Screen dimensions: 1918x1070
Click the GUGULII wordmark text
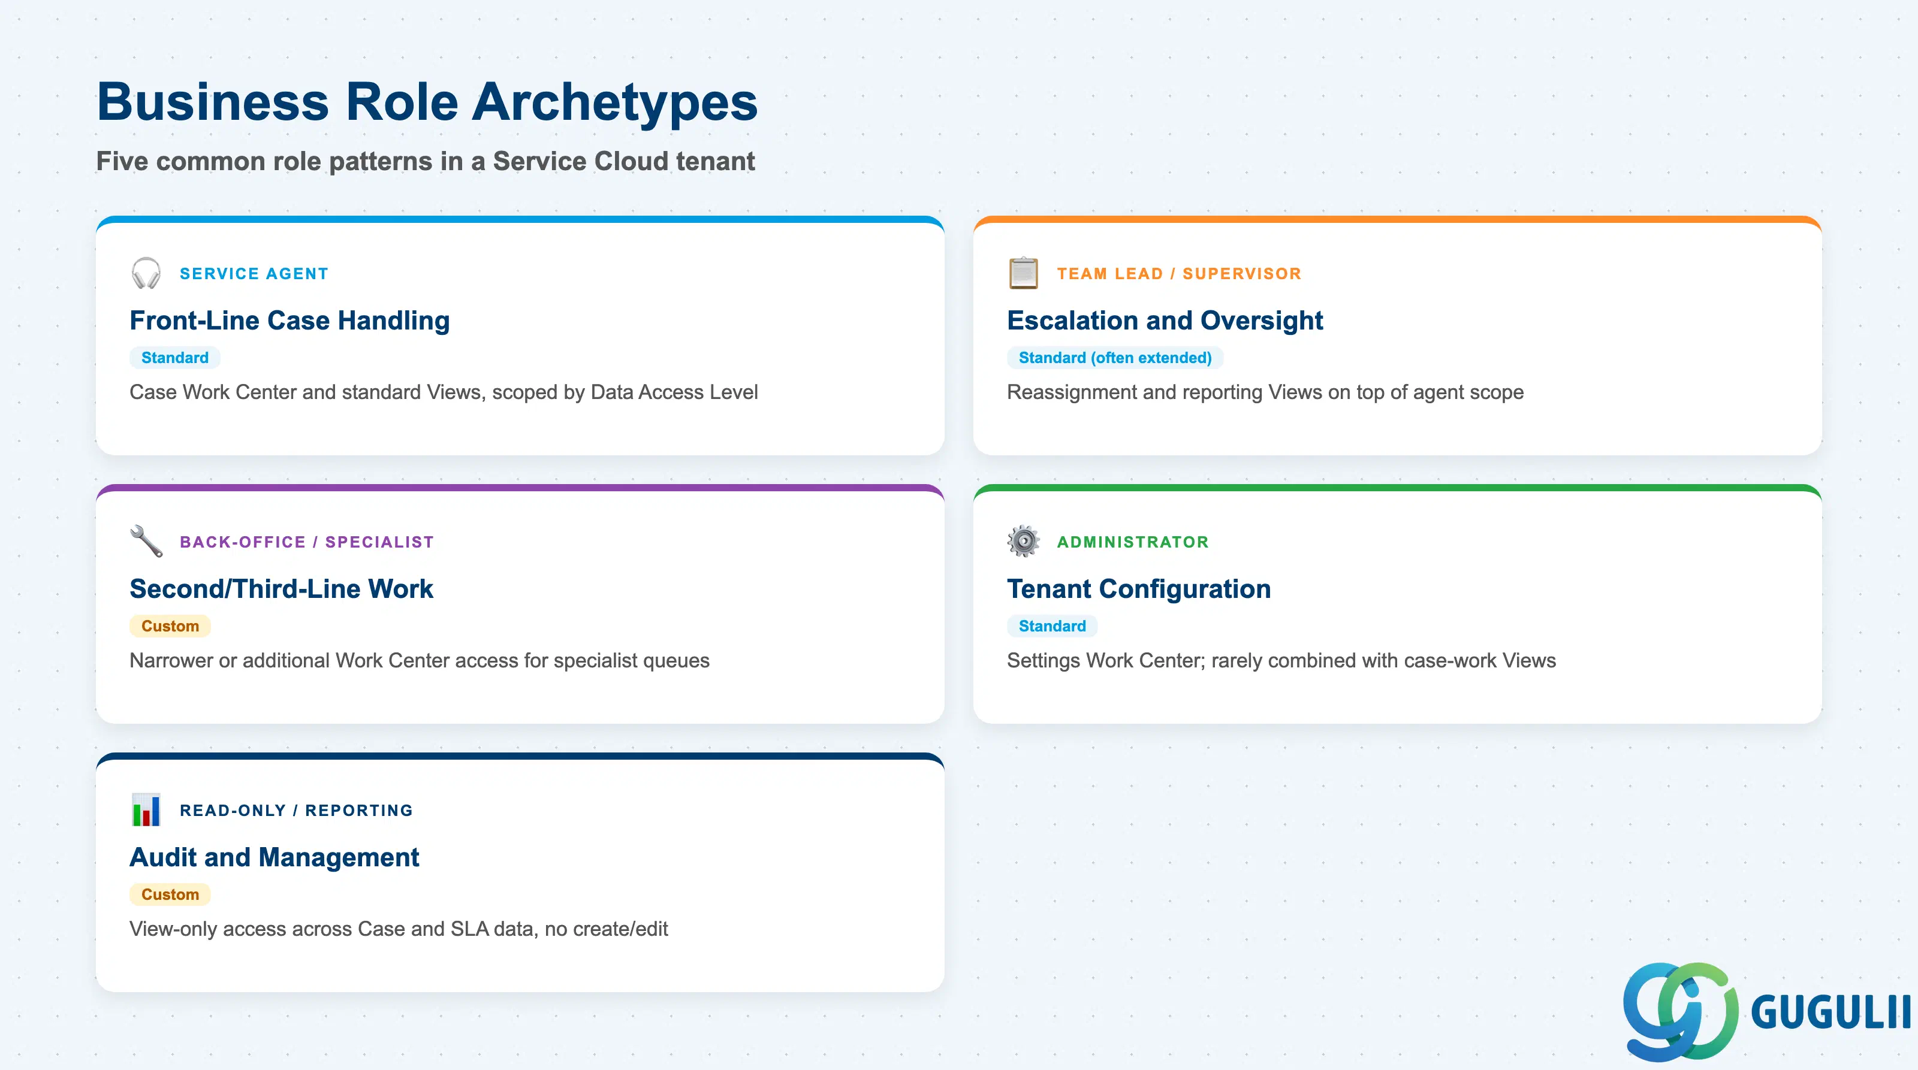pyautogui.click(x=1831, y=1012)
